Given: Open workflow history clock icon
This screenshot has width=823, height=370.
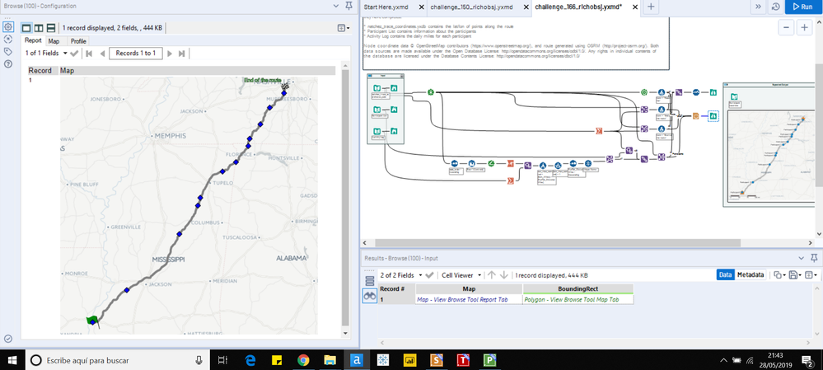Looking at the screenshot, I should point(775,7).
